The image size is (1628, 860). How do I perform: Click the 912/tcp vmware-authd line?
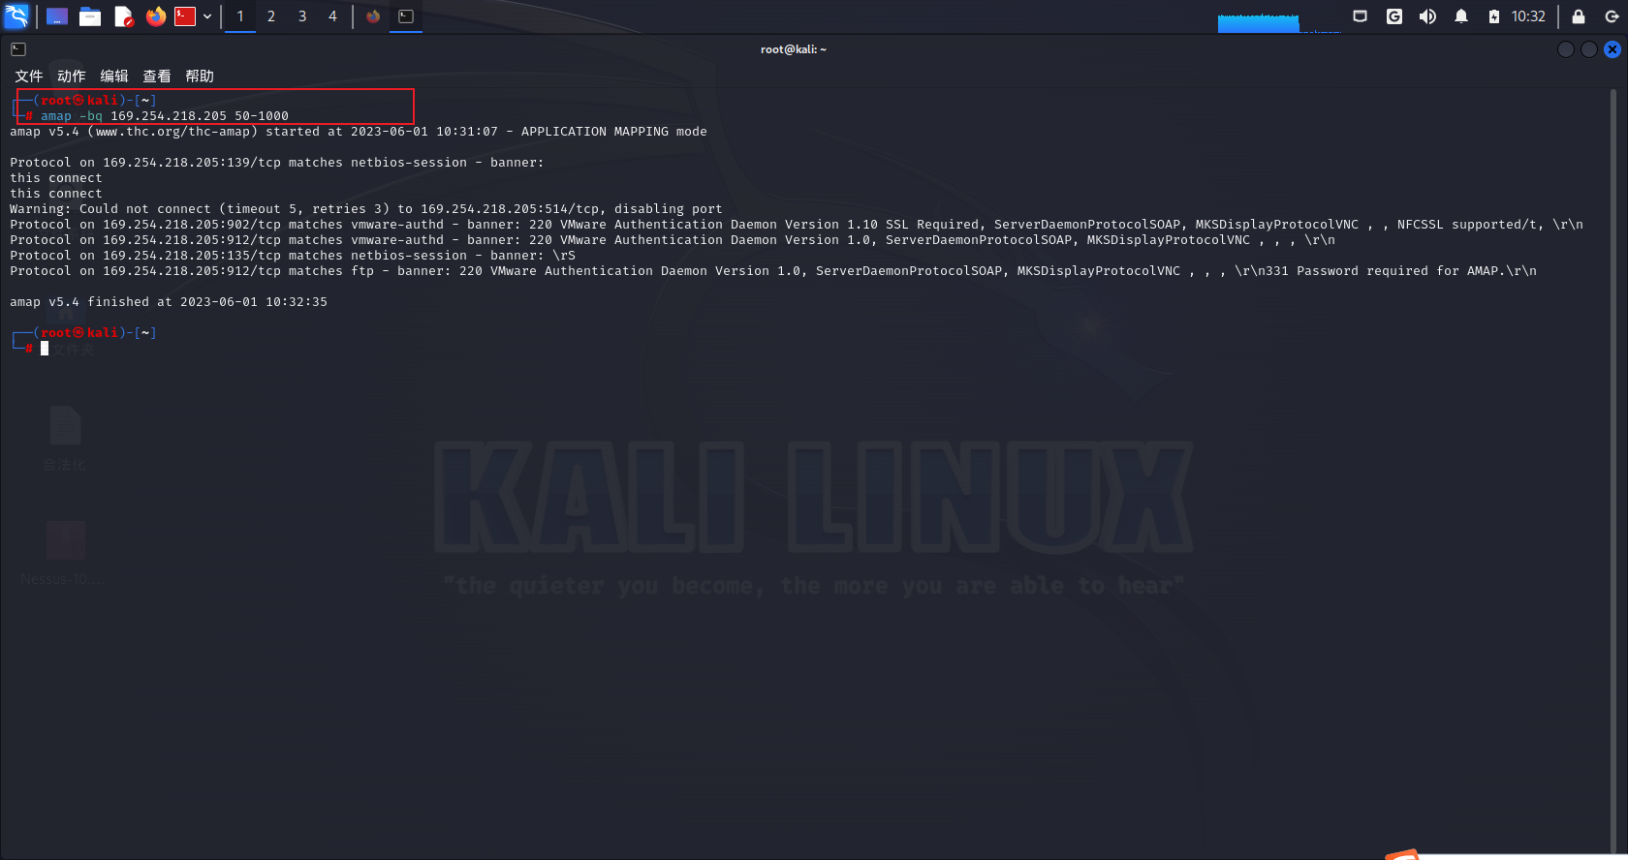pos(673,240)
